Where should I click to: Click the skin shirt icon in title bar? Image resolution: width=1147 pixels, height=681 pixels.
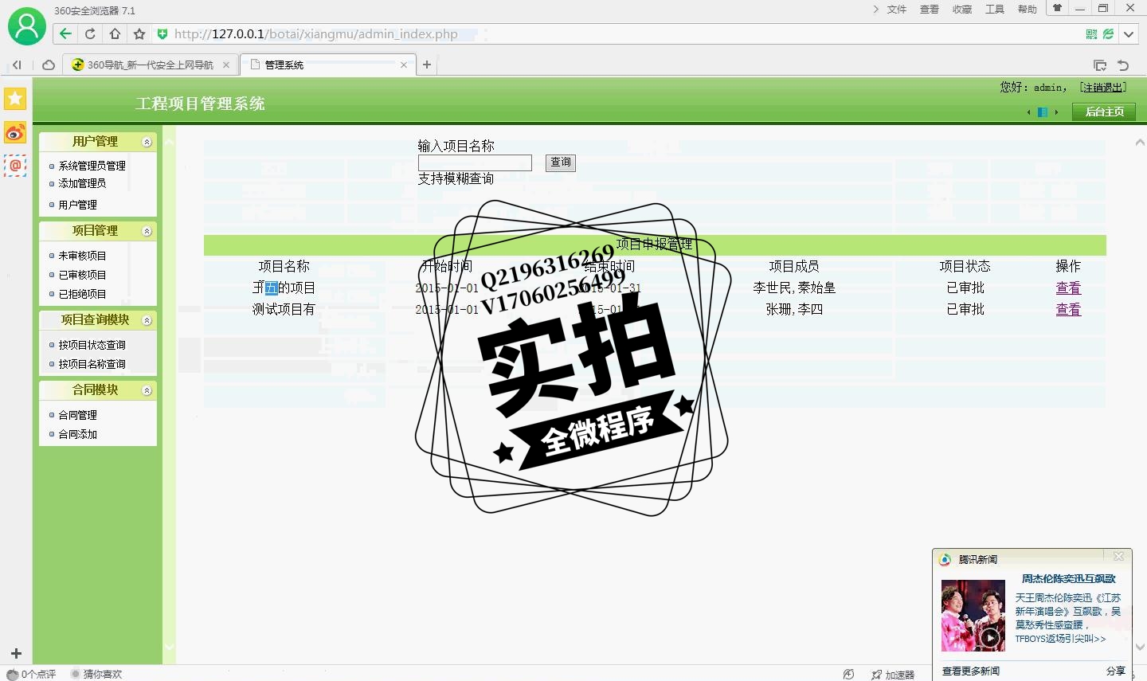tap(1058, 8)
